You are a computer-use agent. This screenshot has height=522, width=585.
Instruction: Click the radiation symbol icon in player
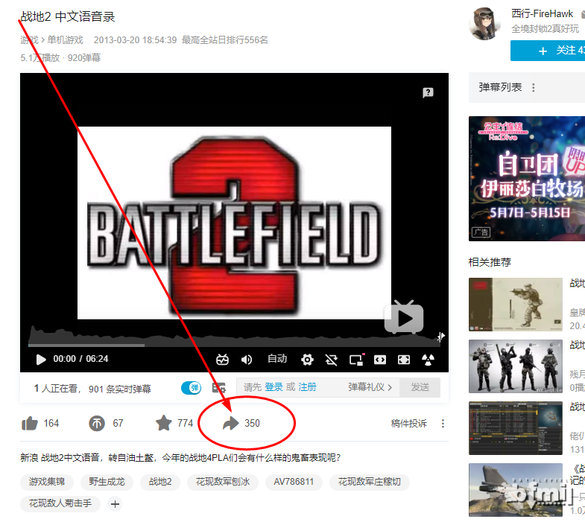[x=428, y=360]
